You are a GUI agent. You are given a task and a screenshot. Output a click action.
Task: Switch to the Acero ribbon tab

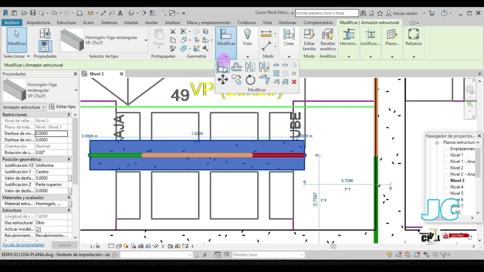pyautogui.click(x=88, y=23)
